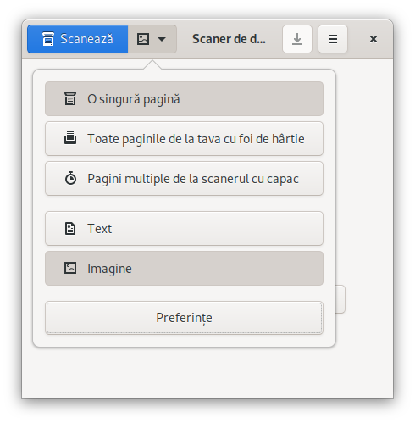Screen dimensions: 415x423
Task: Close the scanner window
Action: coord(373,39)
